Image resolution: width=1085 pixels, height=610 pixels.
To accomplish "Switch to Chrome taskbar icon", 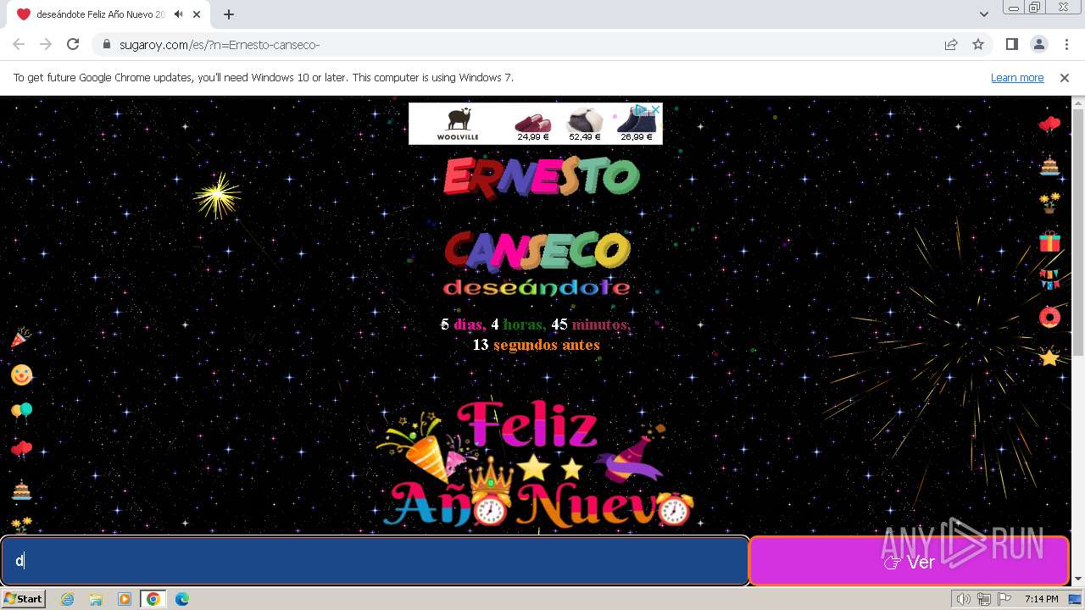I will [153, 599].
